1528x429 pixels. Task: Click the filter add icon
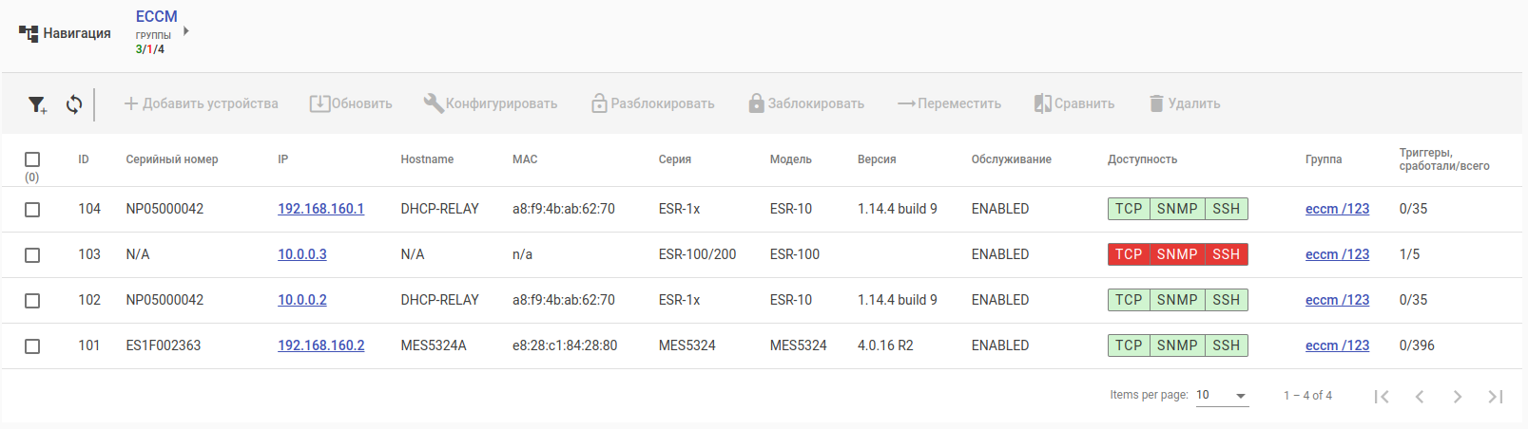pyautogui.click(x=37, y=104)
